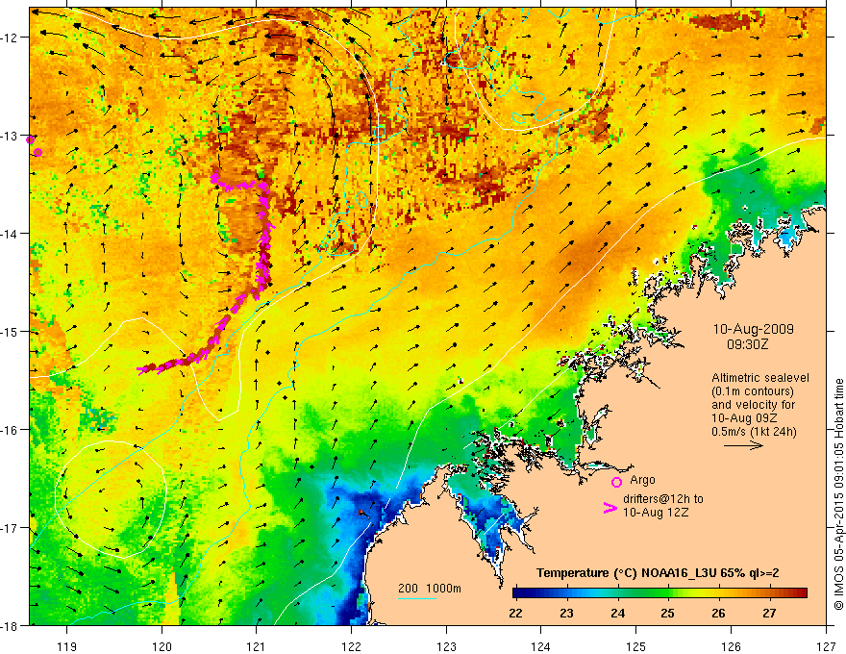
Task: Click the color bar tick label '25'
Action: 667,613
